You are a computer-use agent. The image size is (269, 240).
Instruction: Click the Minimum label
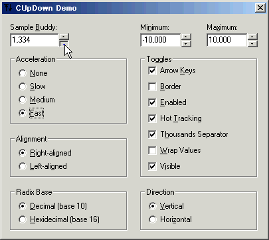(x=155, y=27)
